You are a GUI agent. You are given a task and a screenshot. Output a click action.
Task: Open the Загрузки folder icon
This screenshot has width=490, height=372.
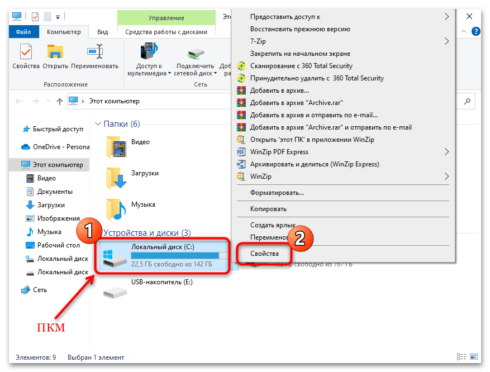coord(116,178)
